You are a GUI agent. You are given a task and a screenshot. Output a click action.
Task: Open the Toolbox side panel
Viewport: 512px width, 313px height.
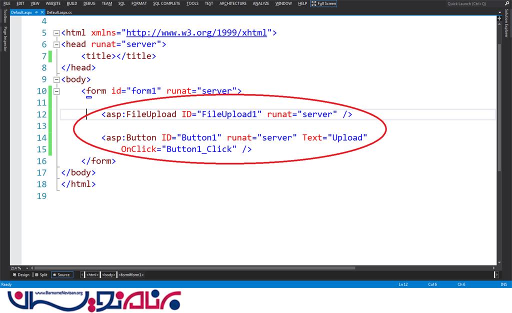click(x=5, y=15)
